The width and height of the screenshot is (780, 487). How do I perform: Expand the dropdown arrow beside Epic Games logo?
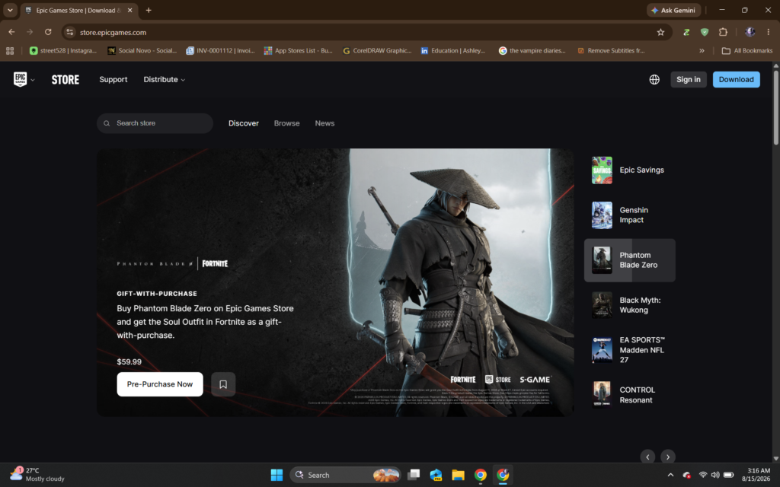[33, 80]
